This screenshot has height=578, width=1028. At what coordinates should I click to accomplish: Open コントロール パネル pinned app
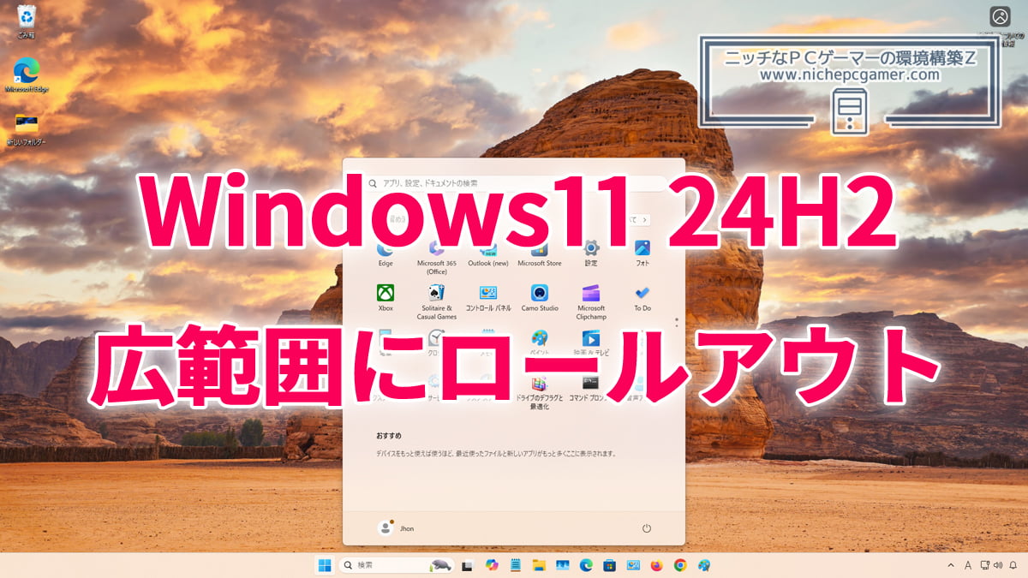click(x=488, y=298)
